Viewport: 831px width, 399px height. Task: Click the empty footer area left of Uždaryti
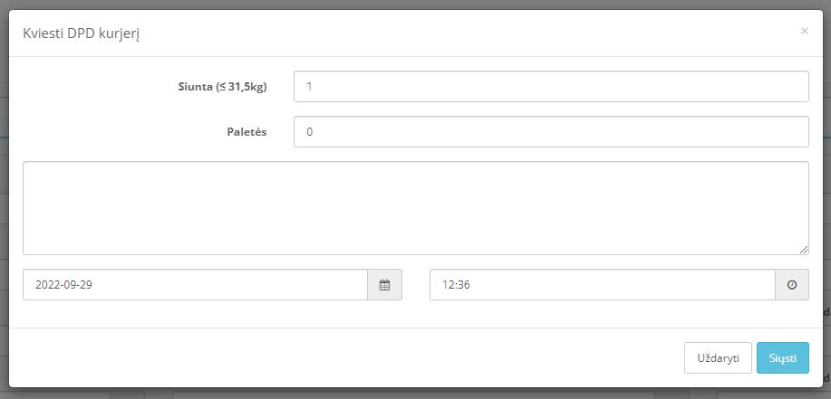tap(344, 357)
